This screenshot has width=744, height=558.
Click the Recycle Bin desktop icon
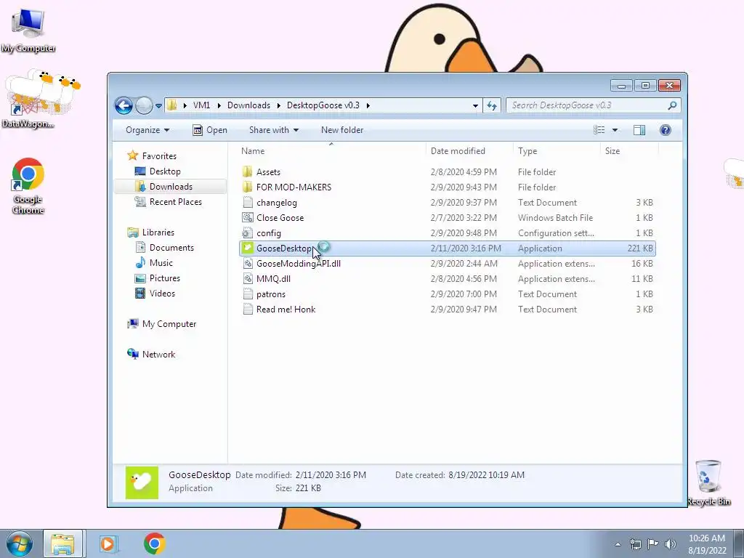708,483
